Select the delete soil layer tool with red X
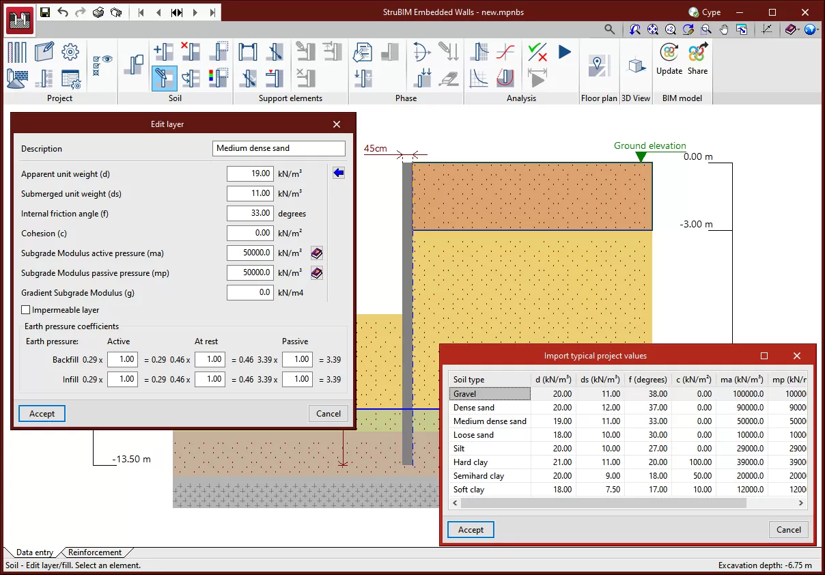The image size is (825, 575). click(190, 52)
